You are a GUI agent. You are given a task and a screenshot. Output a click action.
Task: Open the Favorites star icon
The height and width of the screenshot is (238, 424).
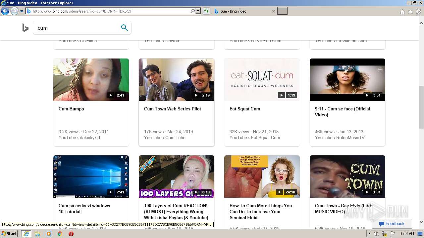click(410, 12)
